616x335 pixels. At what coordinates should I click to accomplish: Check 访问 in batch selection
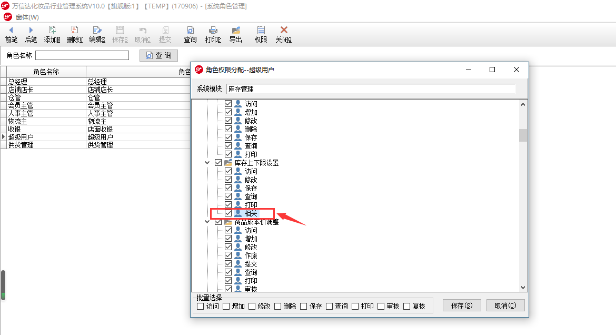point(201,307)
